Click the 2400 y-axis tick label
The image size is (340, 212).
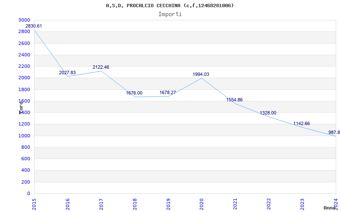(x=24, y=55)
